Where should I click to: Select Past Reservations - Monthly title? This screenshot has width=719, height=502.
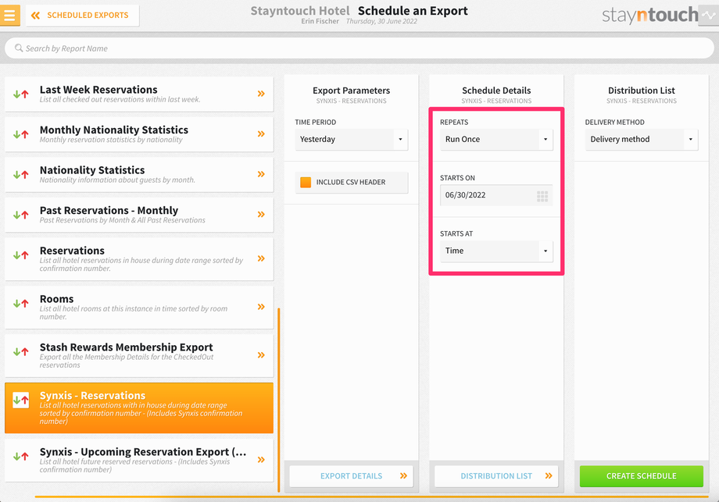(x=109, y=211)
